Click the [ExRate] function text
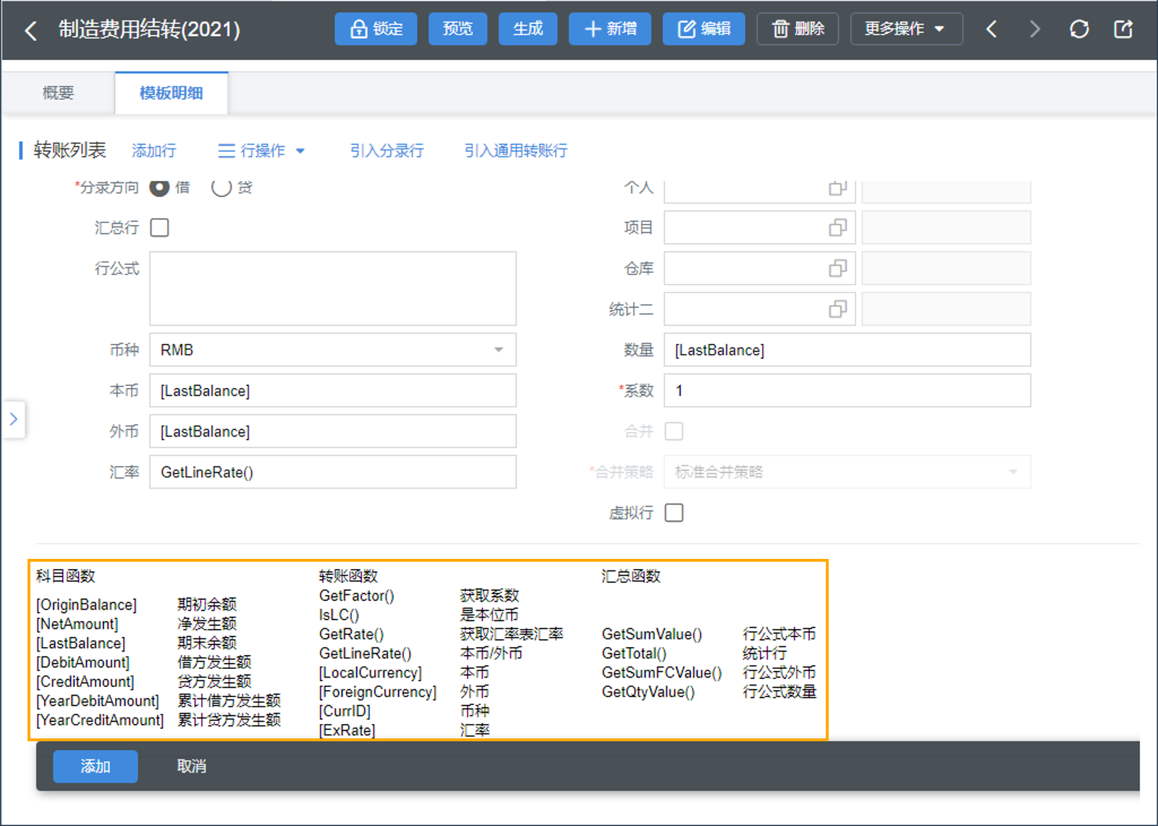 (347, 730)
